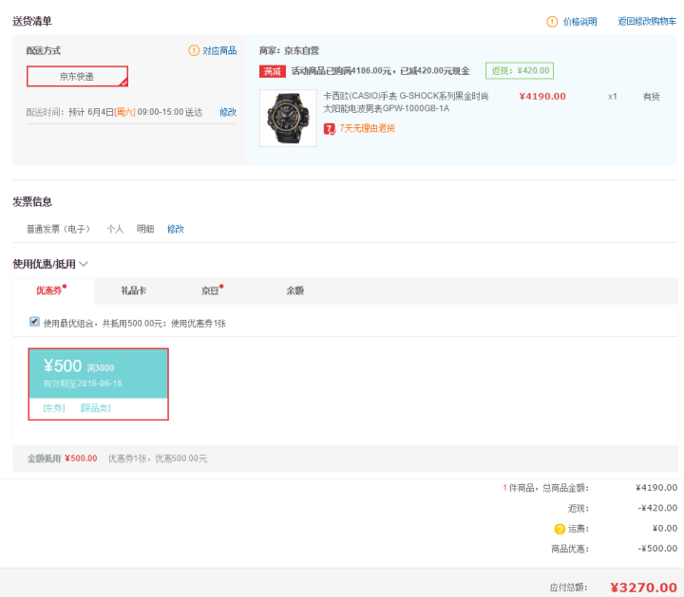Click the 运费 ¥0.00 value

[665, 528]
